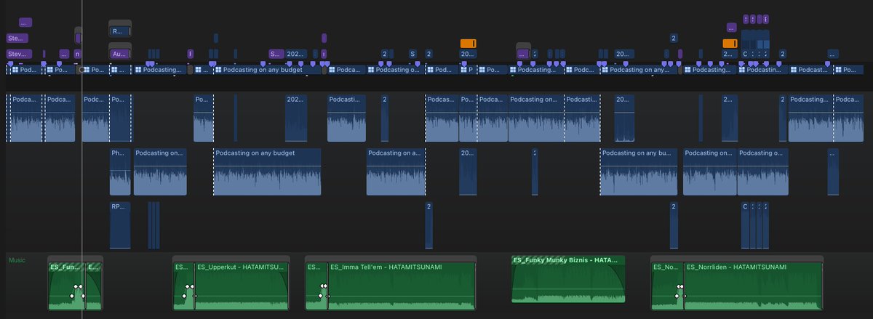Select the ES_Norrliden - HATAMITSUNAMI music clip
The width and height of the screenshot is (873, 319).
click(x=754, y=286)
